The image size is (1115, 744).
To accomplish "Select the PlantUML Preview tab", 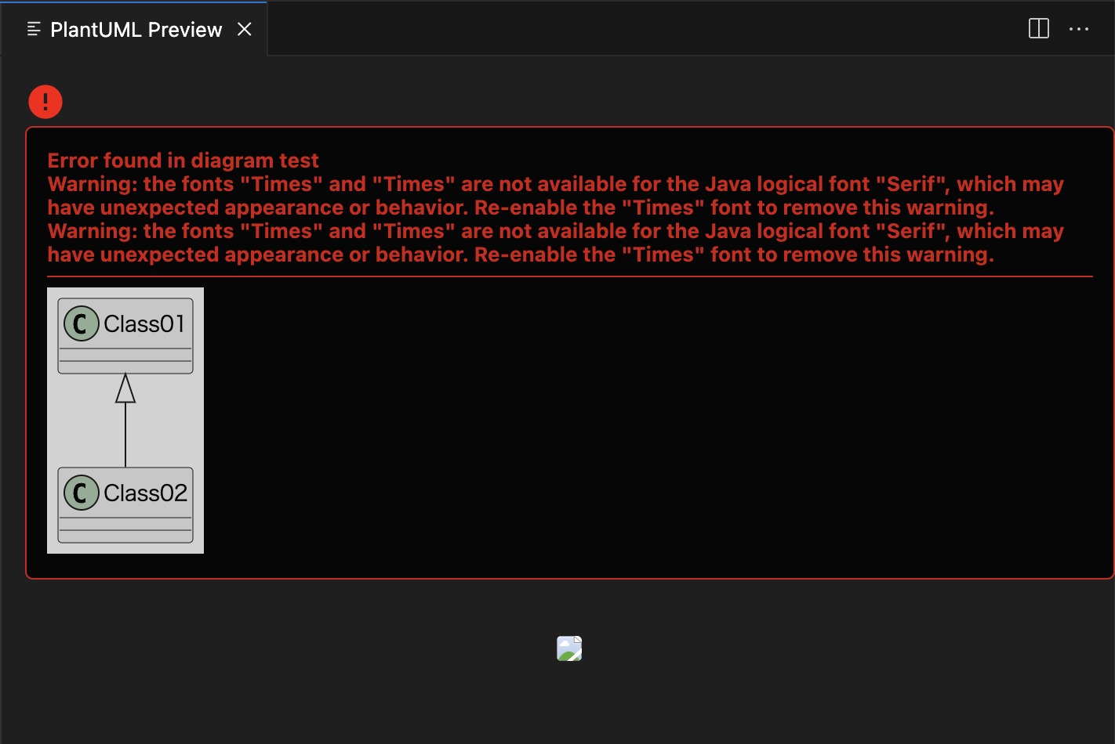I will pos(136,30).
